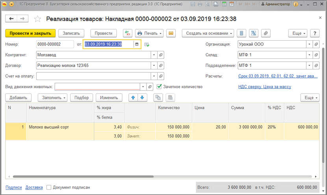This screenshot has width=327, height=195.
Task: Click Провести button
Action: (x=104, y=33)
